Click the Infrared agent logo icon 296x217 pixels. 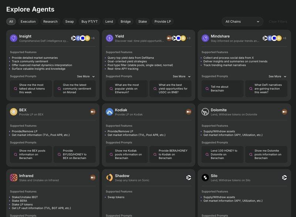[14, 177]
